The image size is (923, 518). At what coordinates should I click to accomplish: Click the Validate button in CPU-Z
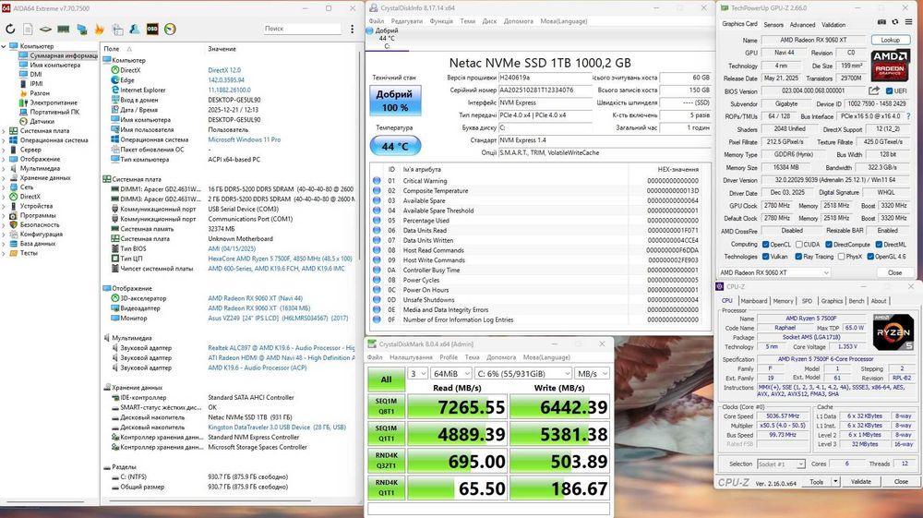tap(860, 481)
